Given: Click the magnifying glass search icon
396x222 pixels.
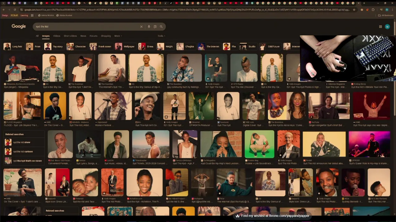Looking at the screenshot, I should click(x=161, y=27).
